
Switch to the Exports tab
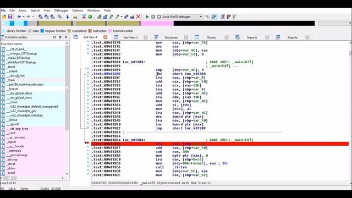coord(292,37)
